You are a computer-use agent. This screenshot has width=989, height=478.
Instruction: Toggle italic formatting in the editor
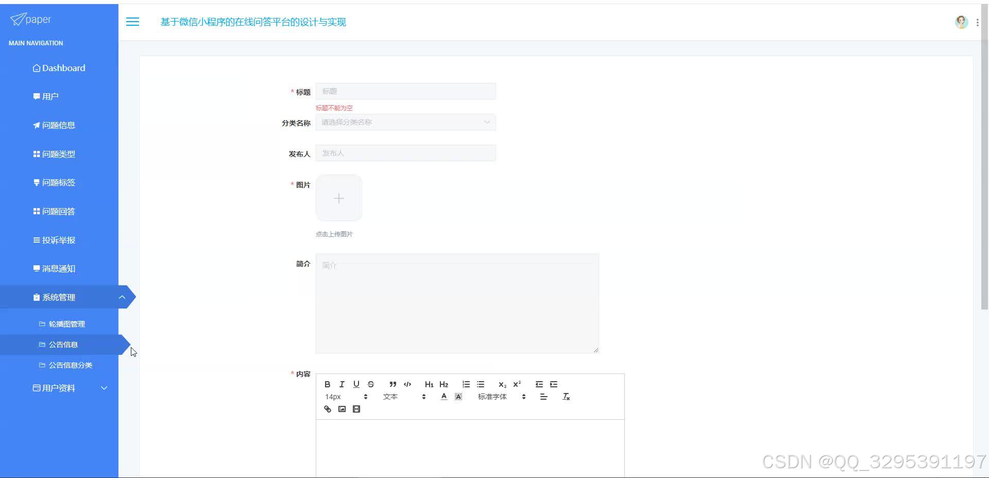tap(342, 384)
